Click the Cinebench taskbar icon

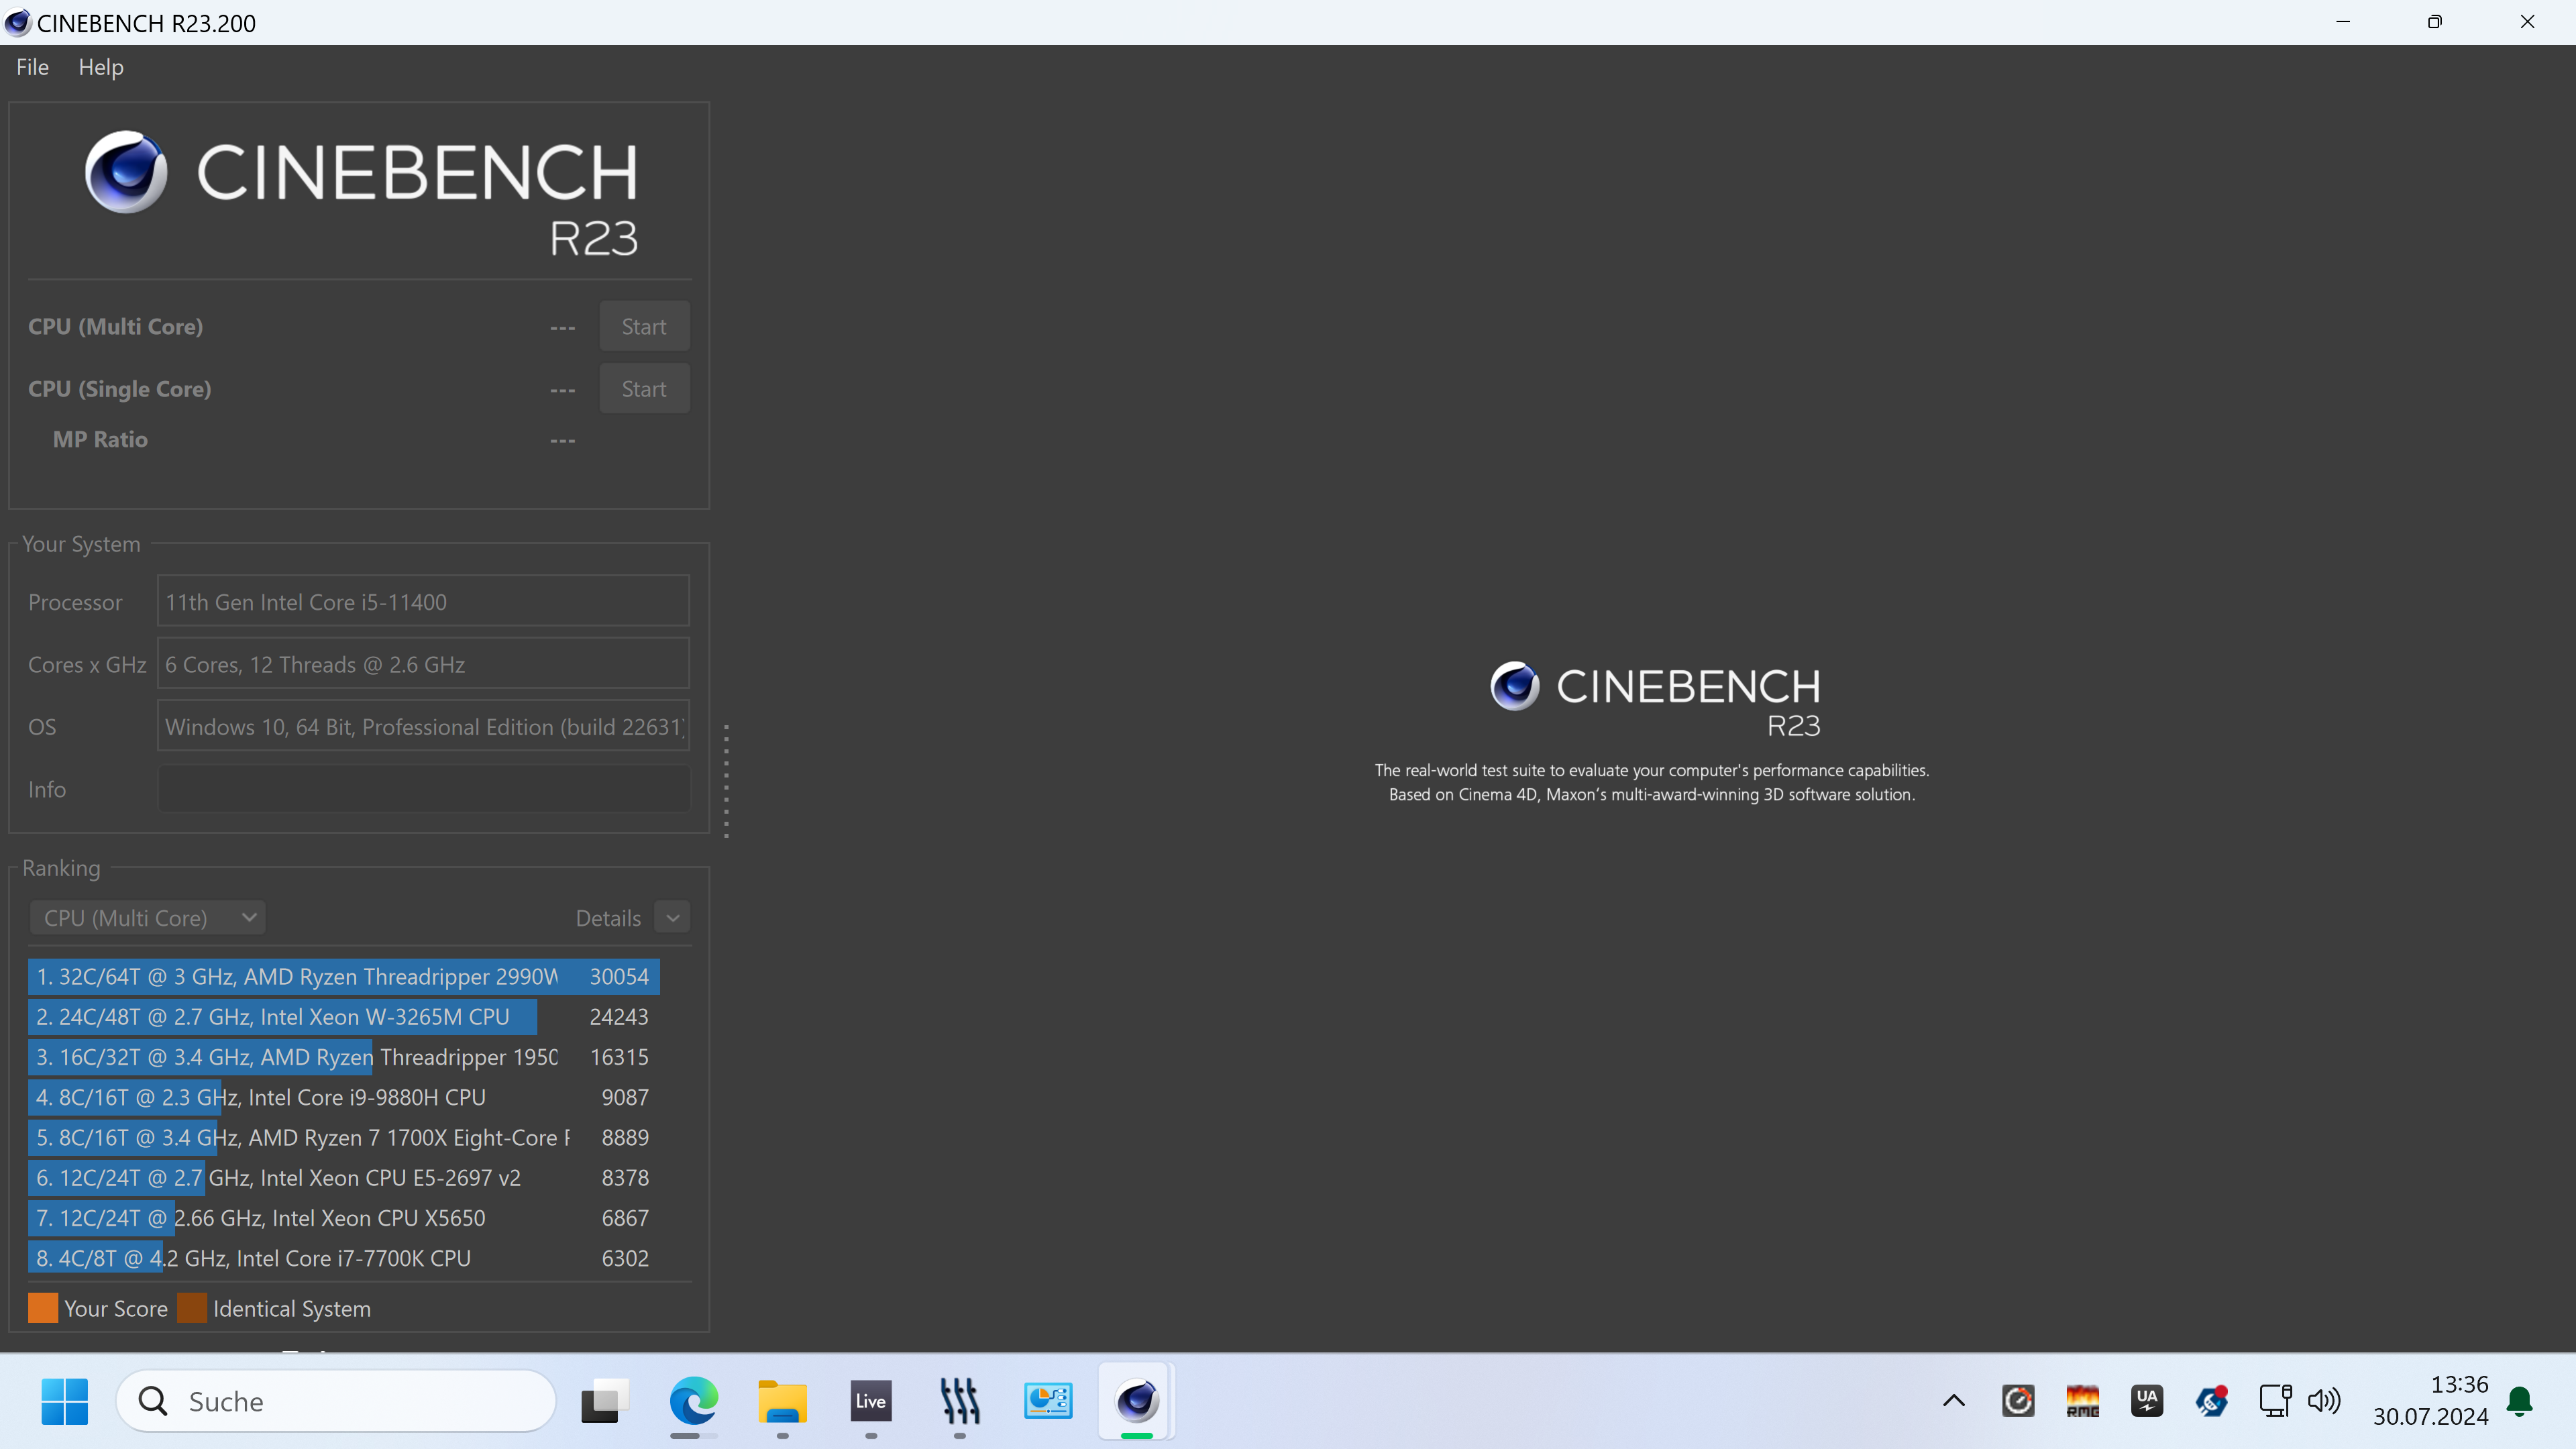[1137, 1401]
